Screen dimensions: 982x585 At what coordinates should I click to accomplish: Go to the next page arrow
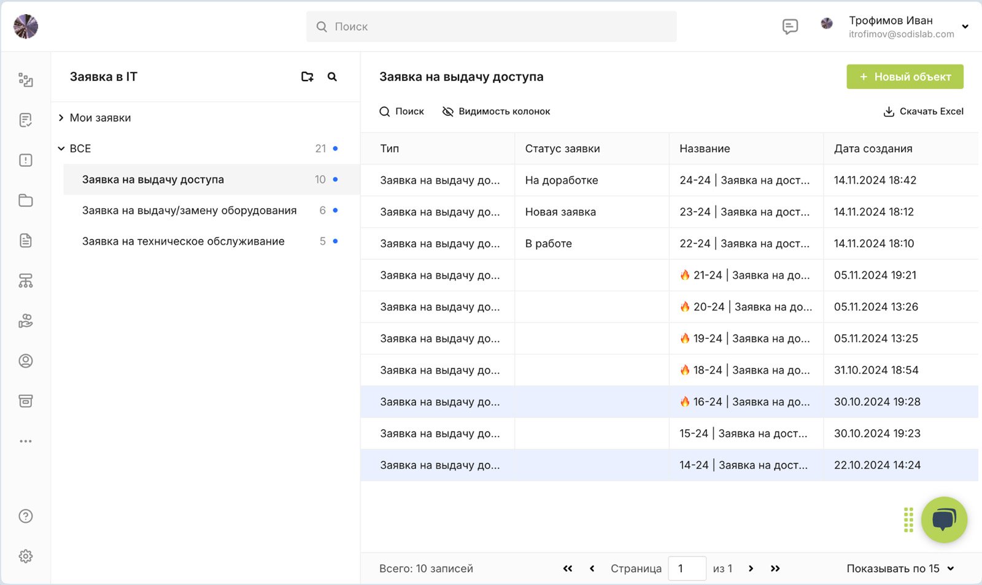click(751, 568)
